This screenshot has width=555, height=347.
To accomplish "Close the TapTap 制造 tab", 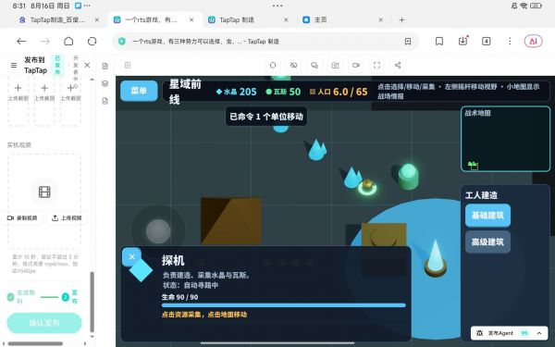I will (x=286, y=19).
